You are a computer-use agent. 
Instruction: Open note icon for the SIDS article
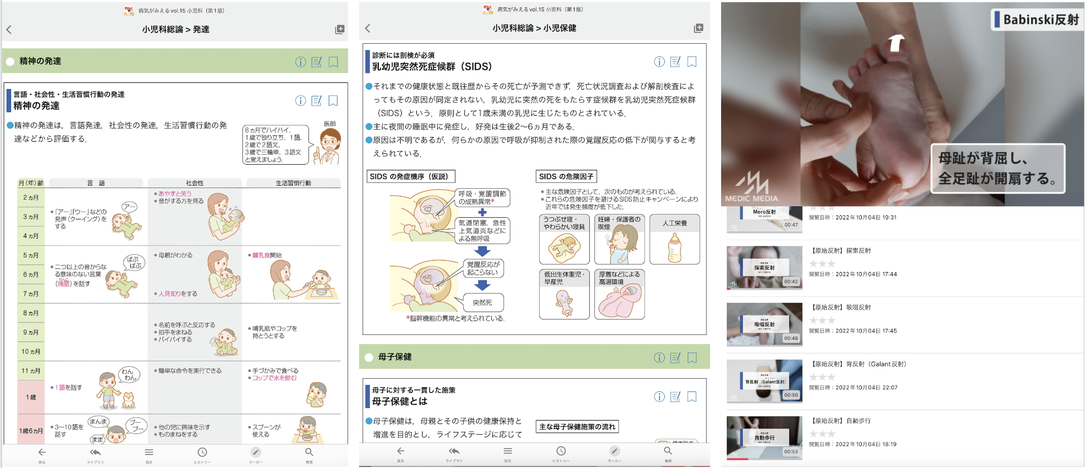tap(676, 61)
